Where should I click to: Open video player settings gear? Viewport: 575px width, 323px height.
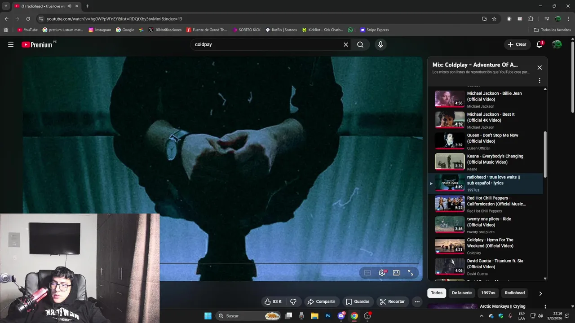click(382, 273)
